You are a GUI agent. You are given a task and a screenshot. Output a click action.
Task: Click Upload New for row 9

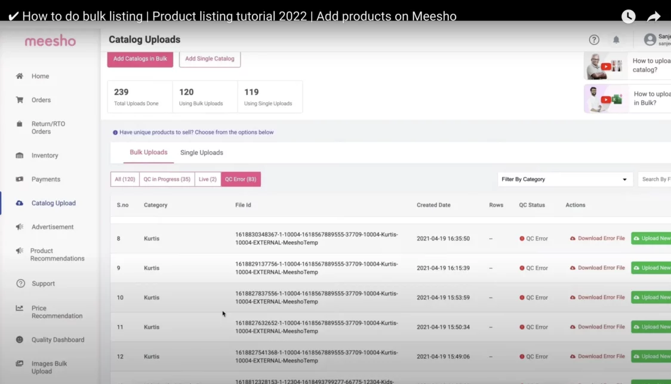pos(651,268)
